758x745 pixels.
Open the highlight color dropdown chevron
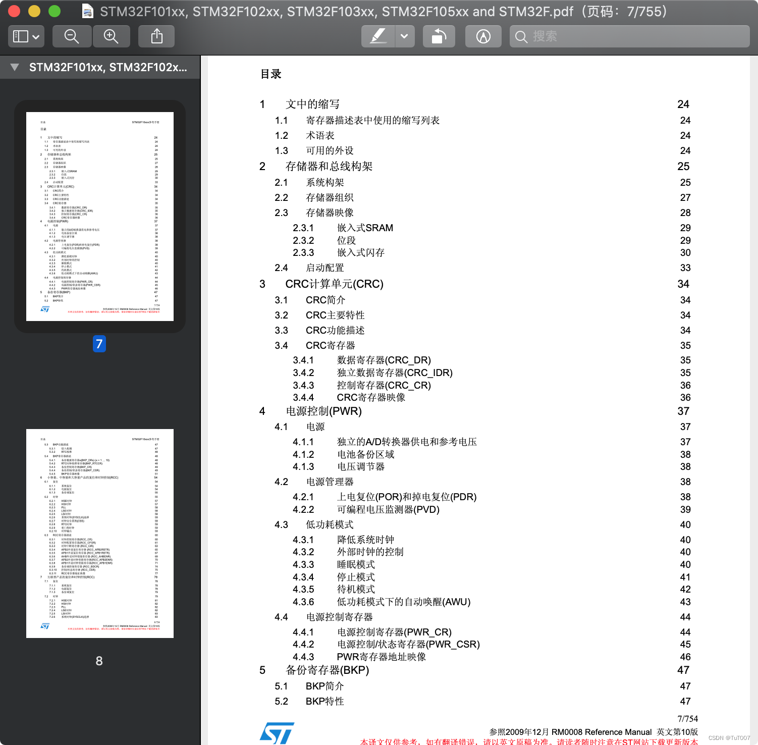coord(404,36)
